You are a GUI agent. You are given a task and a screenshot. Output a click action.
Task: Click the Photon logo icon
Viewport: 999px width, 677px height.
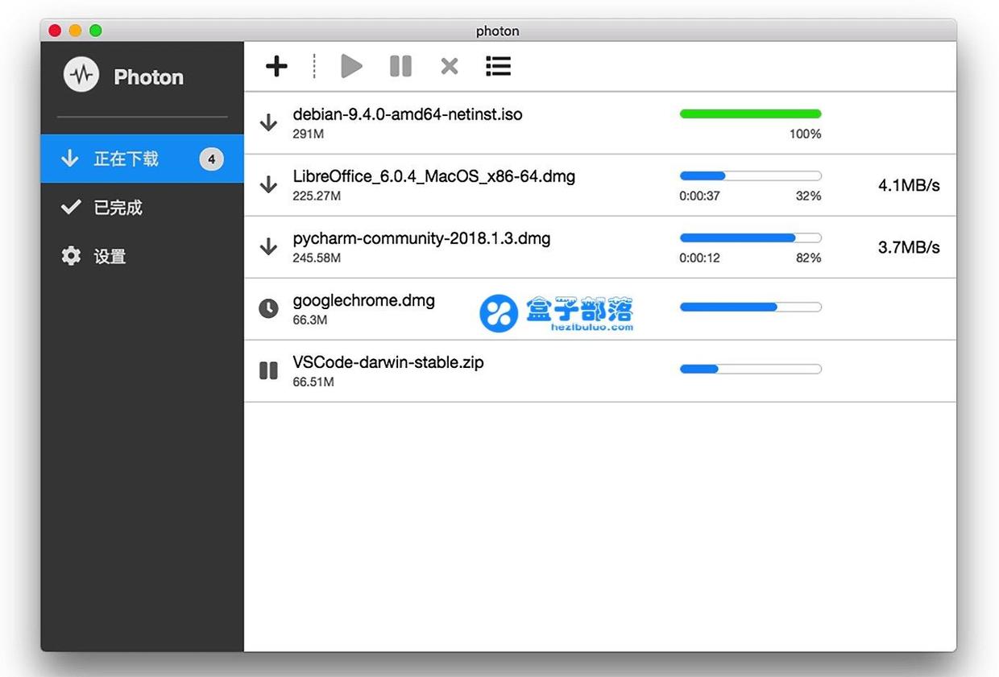coord(81,76)
